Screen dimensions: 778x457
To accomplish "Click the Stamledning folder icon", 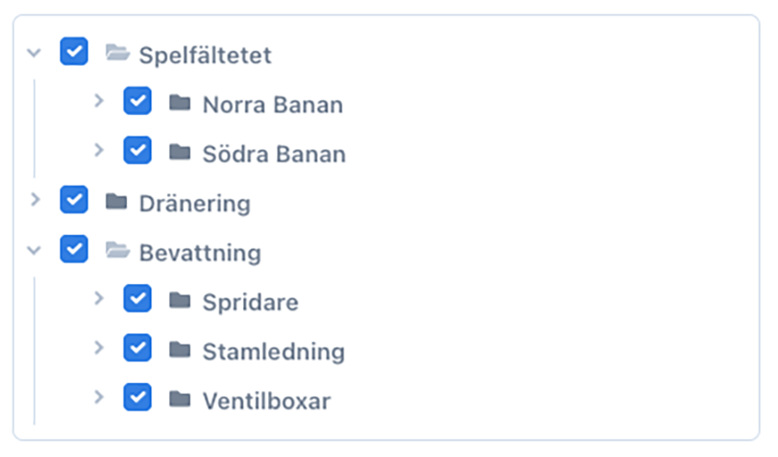I will [180, 350].
